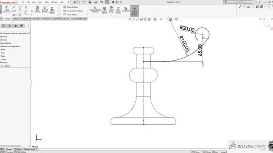Undo the last action
273x153 pixels.
[x=101, y=2]
